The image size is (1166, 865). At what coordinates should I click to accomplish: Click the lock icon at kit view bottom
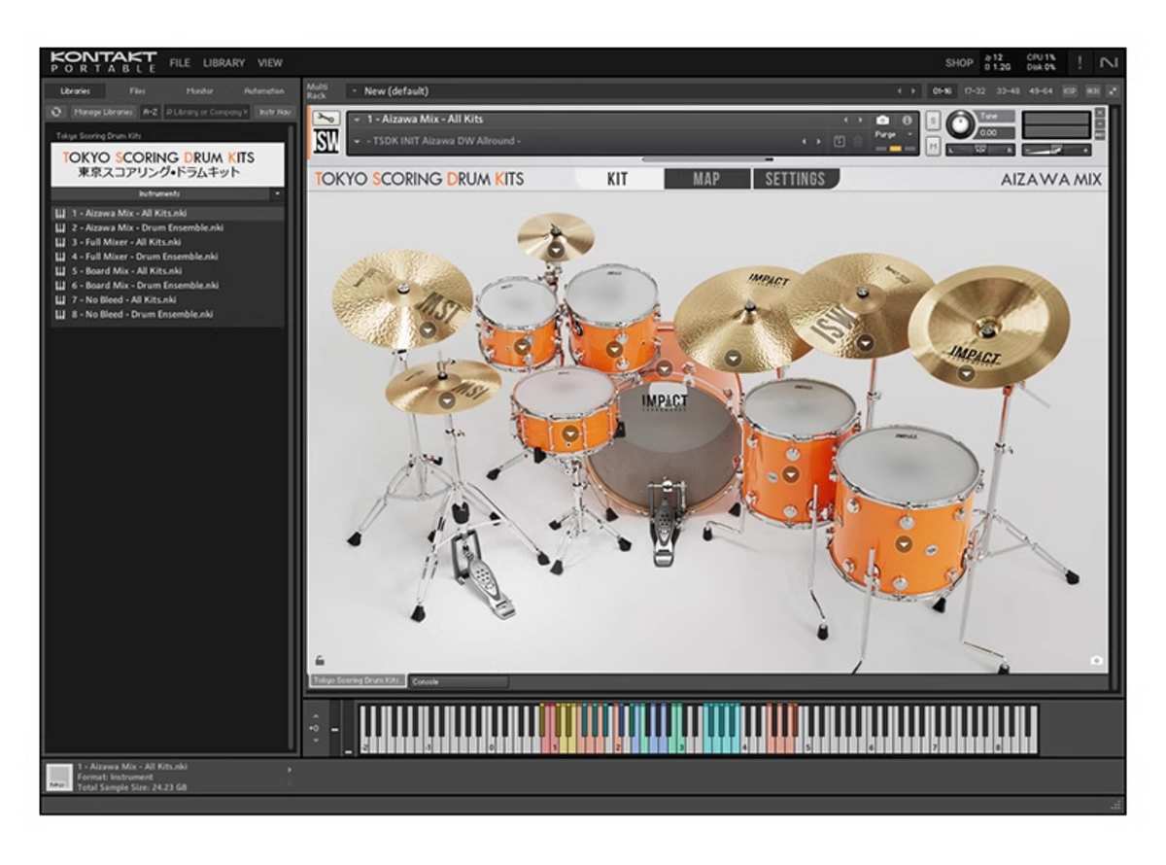click(x=319, y=660)
